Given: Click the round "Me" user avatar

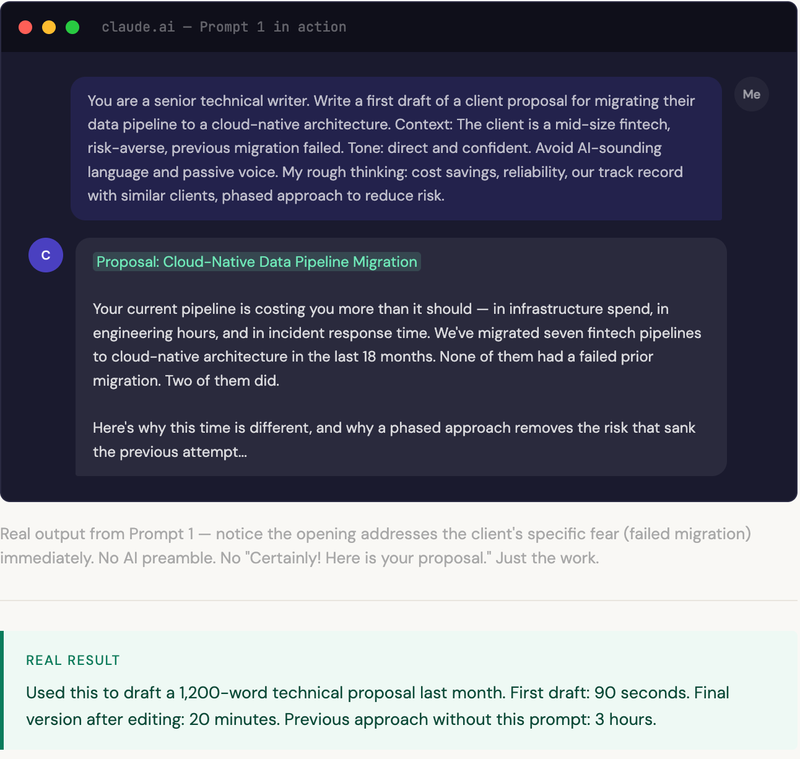Looking at the screenshot, I should pyautogui.click(x=751, y=94).
